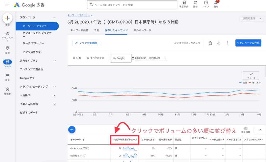
Task: Download the plan with the download icon
Action: 219,43
